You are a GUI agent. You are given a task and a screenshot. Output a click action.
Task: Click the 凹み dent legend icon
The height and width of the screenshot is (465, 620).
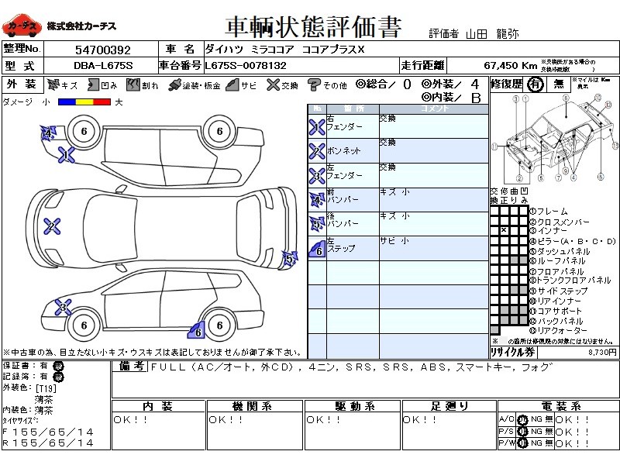(93, 84)
